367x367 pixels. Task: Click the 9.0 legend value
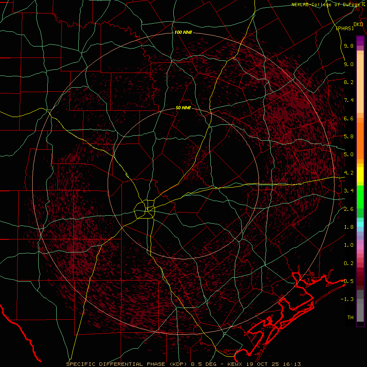(x=349, y=64)
